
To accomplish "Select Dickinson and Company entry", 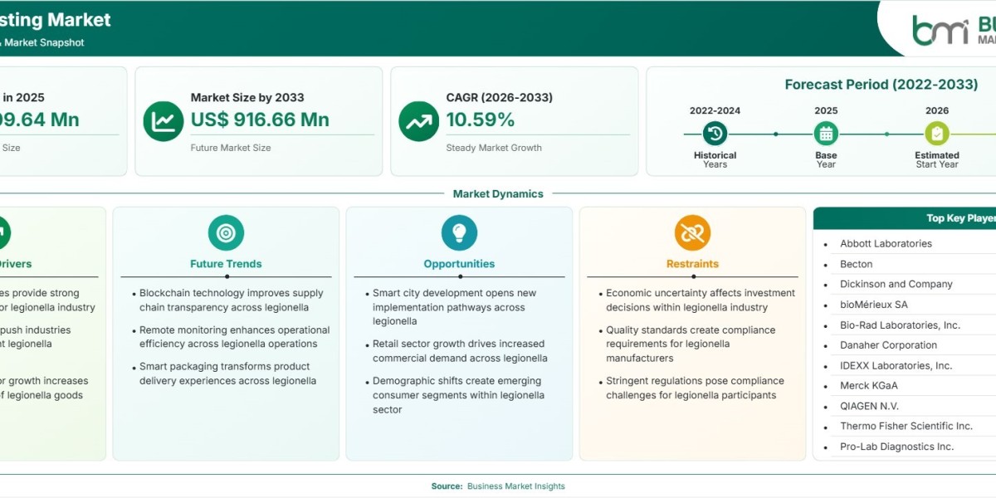I will (896, 284).
